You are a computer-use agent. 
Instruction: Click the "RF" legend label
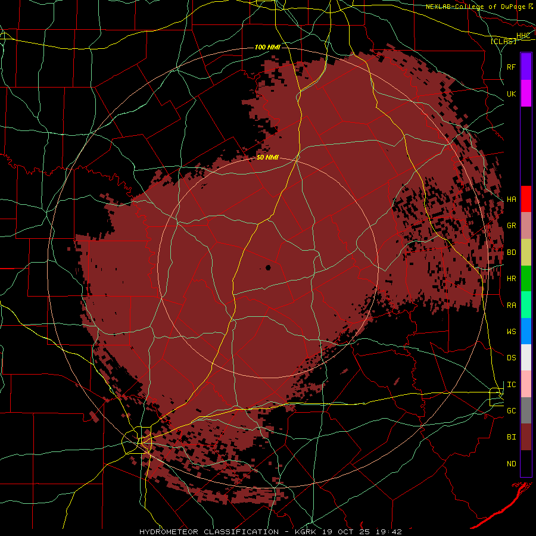point(512,67)
